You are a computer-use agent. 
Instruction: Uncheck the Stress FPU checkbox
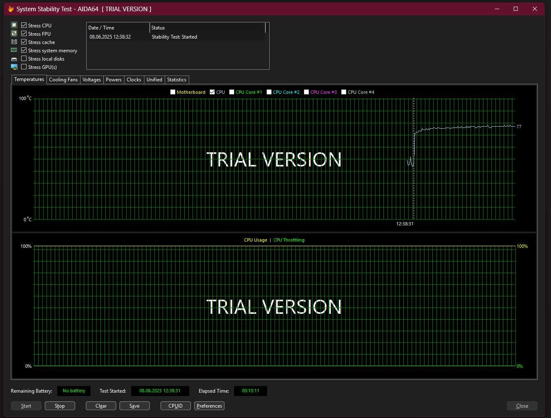point(24,33)
